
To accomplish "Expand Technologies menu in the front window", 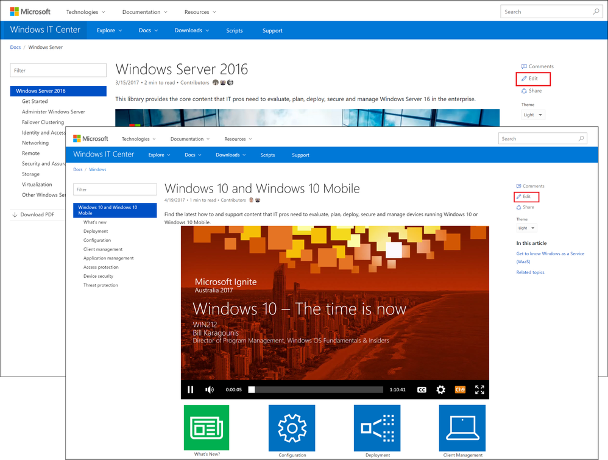I will 139,139.
